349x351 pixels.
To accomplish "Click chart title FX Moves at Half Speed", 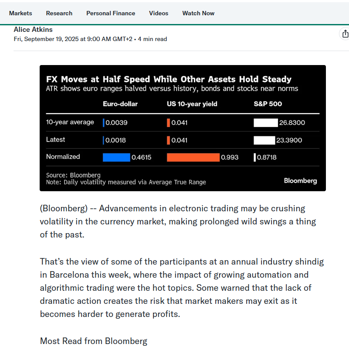I will pos(169,79).
